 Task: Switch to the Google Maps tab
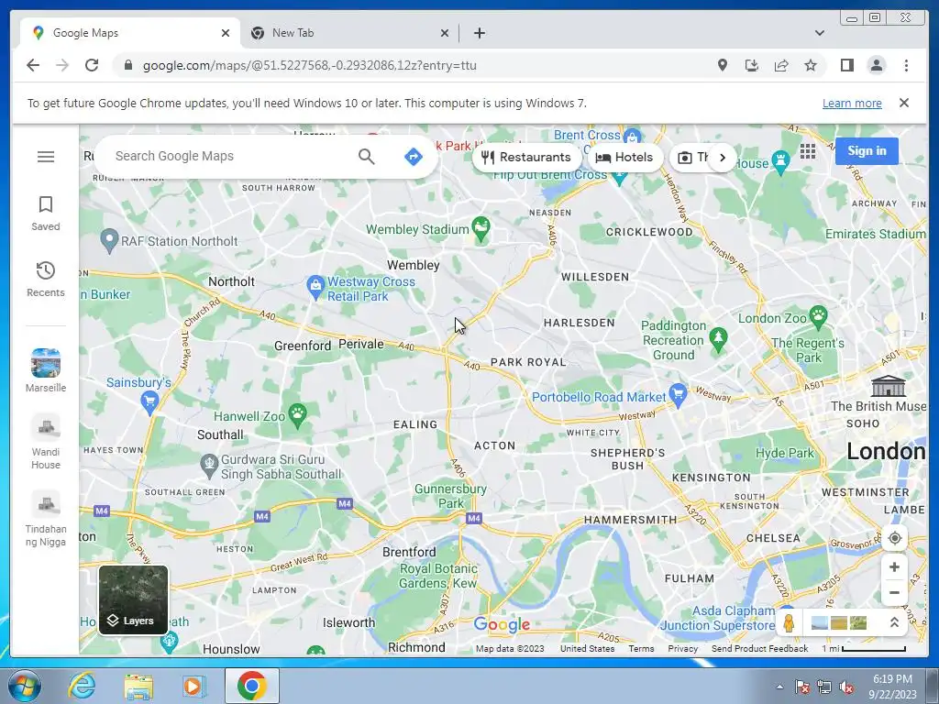point(130,33)
